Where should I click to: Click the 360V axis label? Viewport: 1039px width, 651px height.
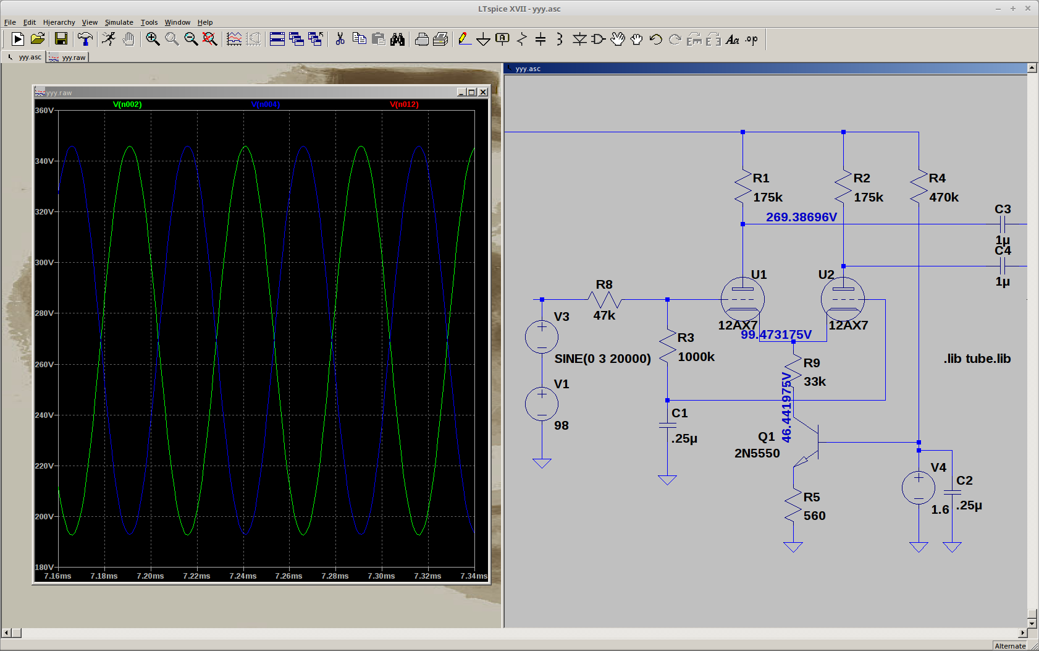point(44,111)
